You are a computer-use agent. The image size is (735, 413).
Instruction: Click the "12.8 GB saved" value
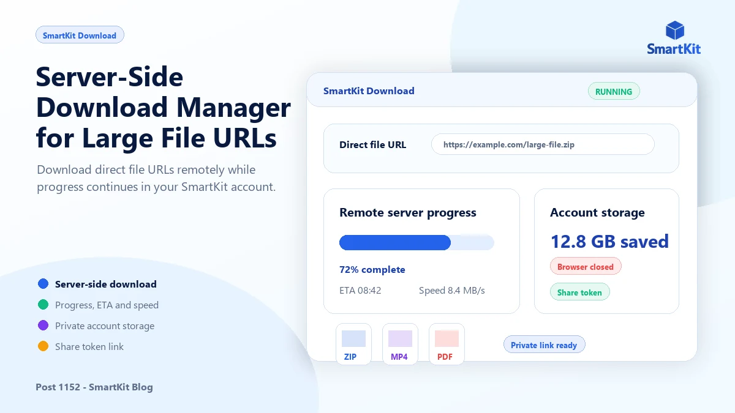609,241
